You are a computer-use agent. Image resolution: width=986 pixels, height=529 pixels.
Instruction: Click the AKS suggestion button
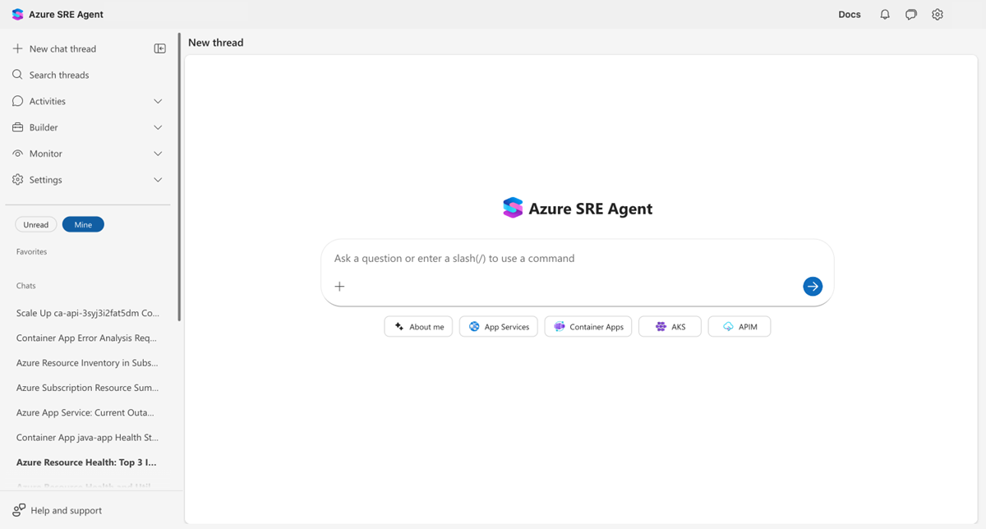(670, 327)
